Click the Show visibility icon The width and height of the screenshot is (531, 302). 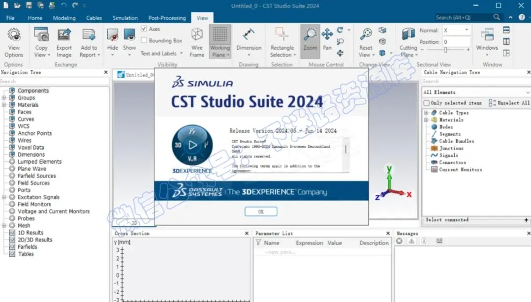pyautogui.click(x=129, y=35)
